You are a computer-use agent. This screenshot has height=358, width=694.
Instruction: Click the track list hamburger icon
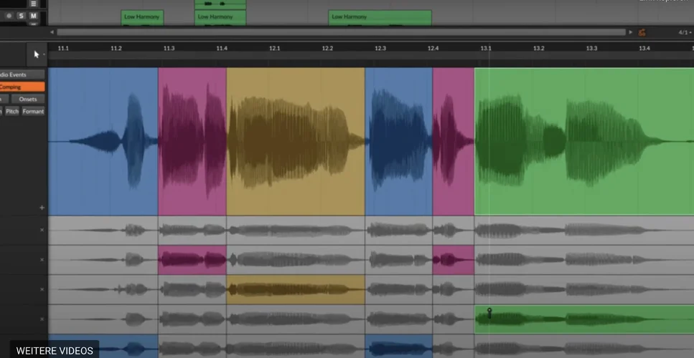point(33,4)
